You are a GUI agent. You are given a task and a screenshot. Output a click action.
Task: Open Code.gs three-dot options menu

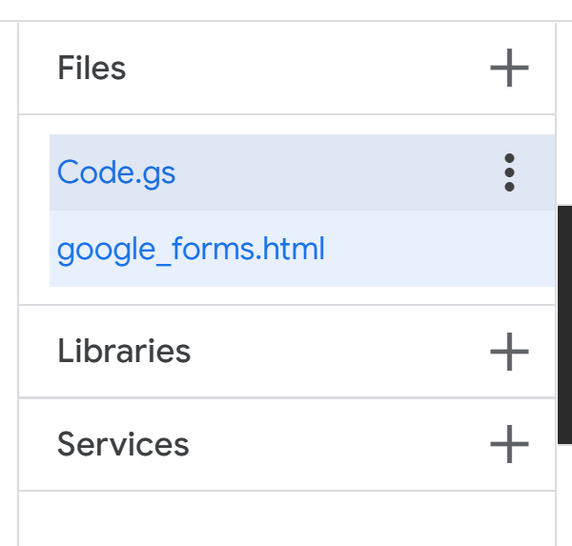click(x=509, y=172)
